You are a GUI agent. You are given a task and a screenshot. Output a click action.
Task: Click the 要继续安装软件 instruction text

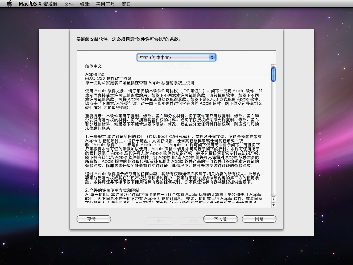click(129, 39)
